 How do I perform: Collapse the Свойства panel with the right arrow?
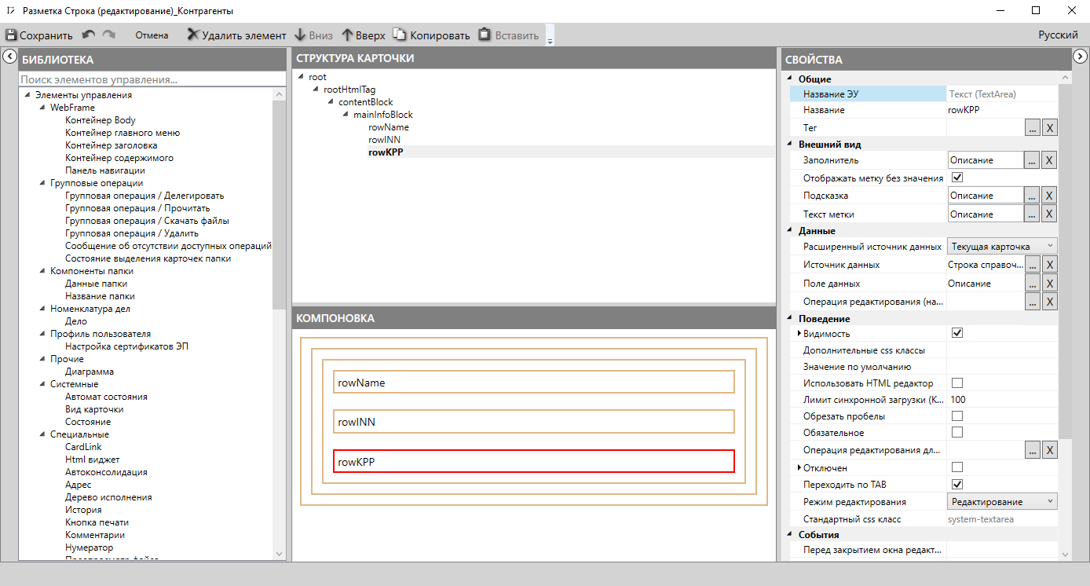(1080, 57)
